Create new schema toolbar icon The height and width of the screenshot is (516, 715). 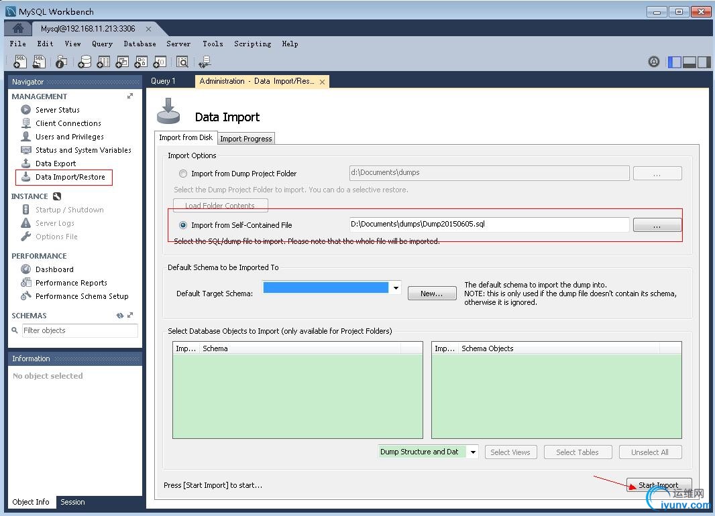pos(85,62)
